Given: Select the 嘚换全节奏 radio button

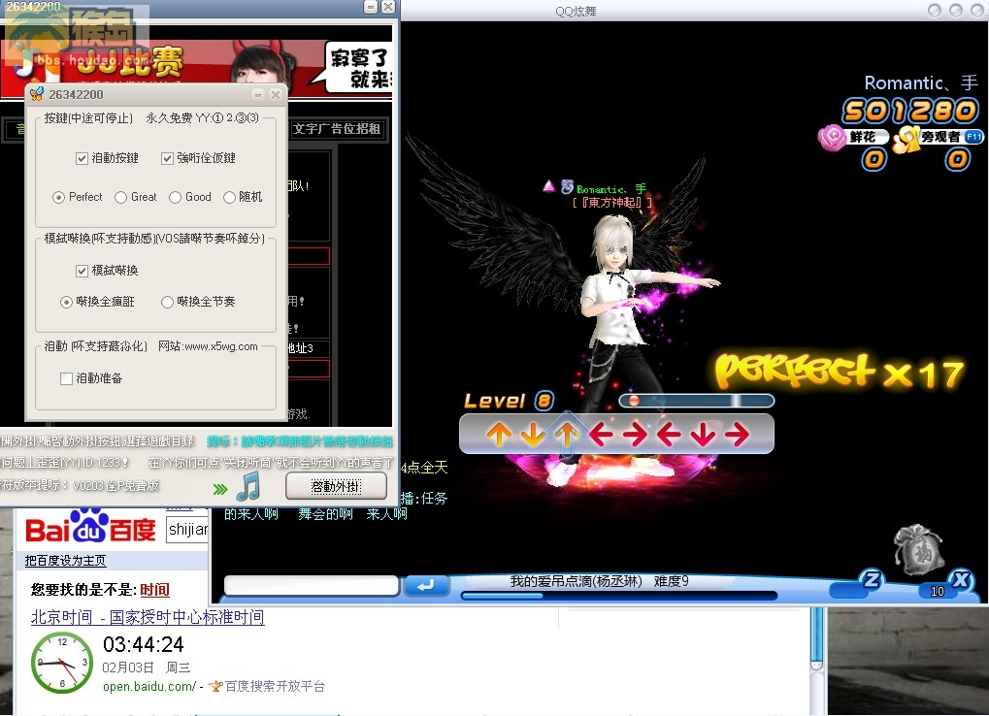Looking at the screenshot, I should click(167, 303).
